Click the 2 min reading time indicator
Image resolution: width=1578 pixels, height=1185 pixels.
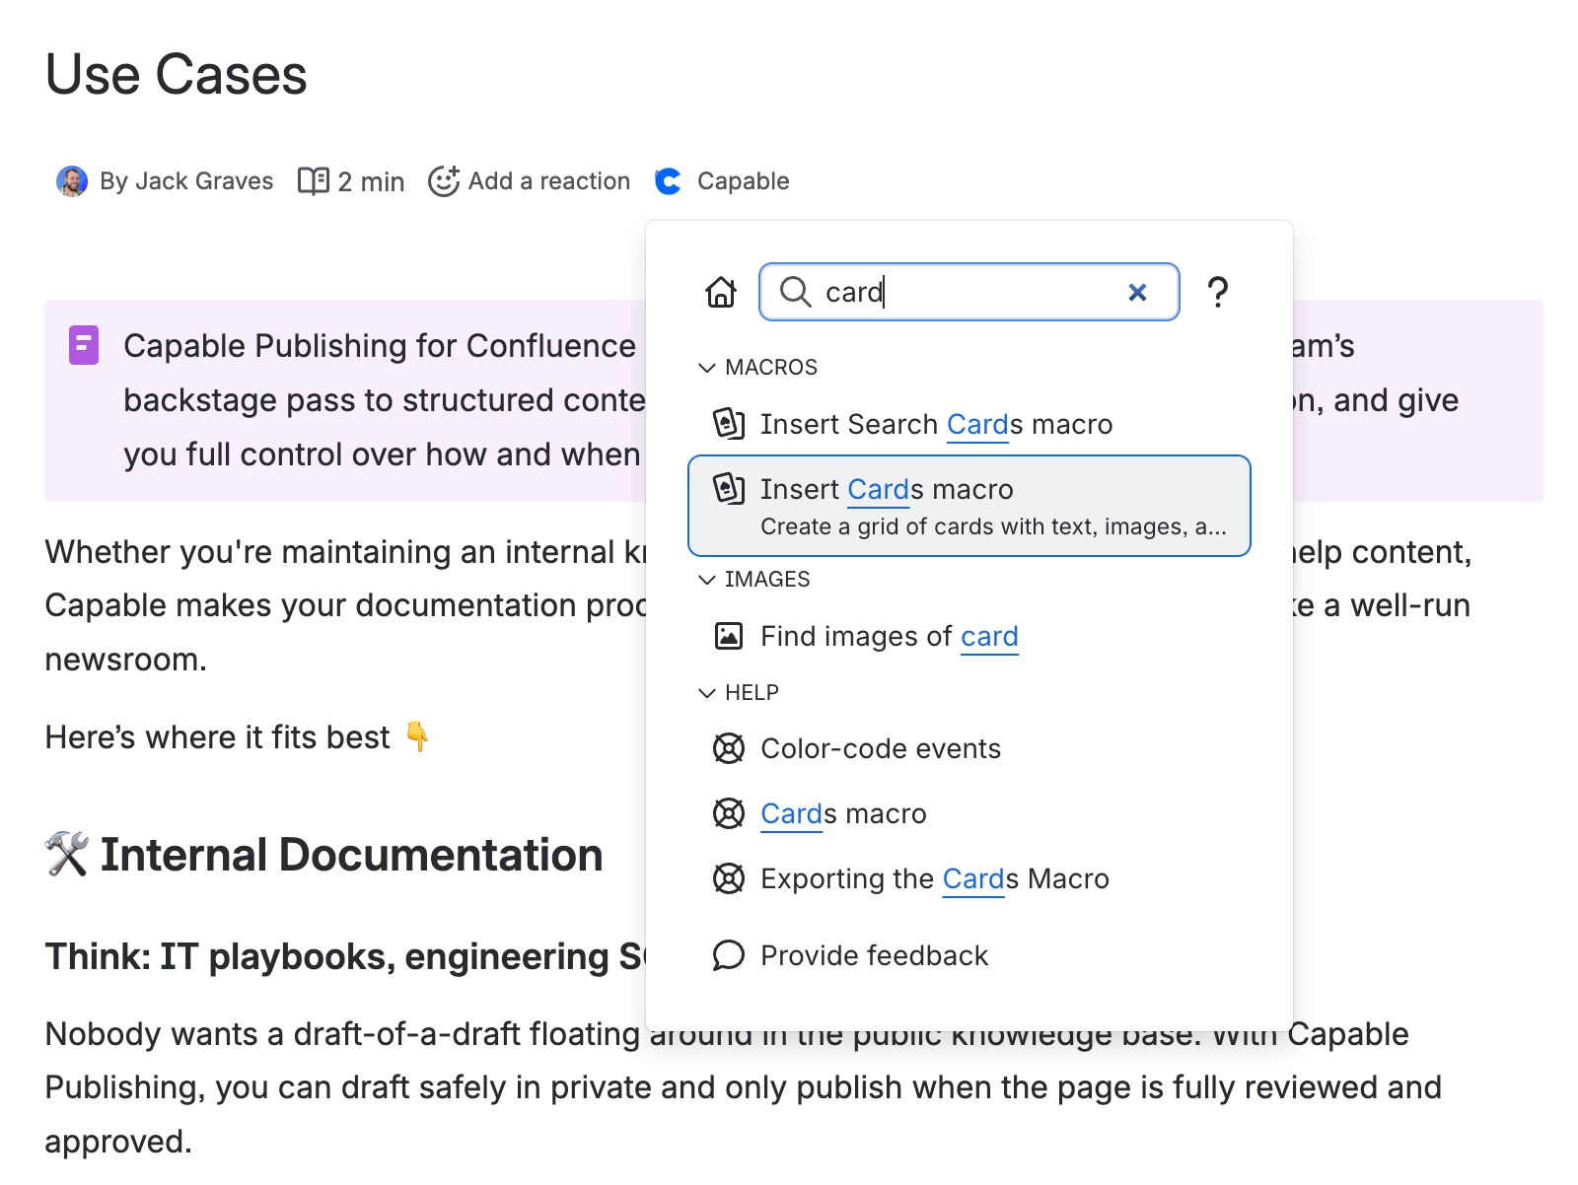pos(350,180)
